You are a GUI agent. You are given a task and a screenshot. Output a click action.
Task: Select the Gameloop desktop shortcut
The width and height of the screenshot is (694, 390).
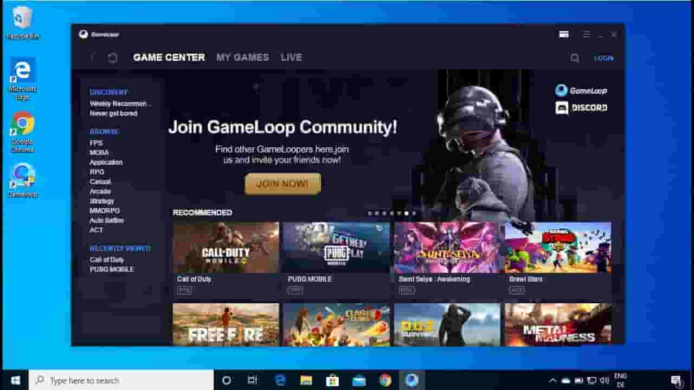pyautogui.click(x=22, y=180)
